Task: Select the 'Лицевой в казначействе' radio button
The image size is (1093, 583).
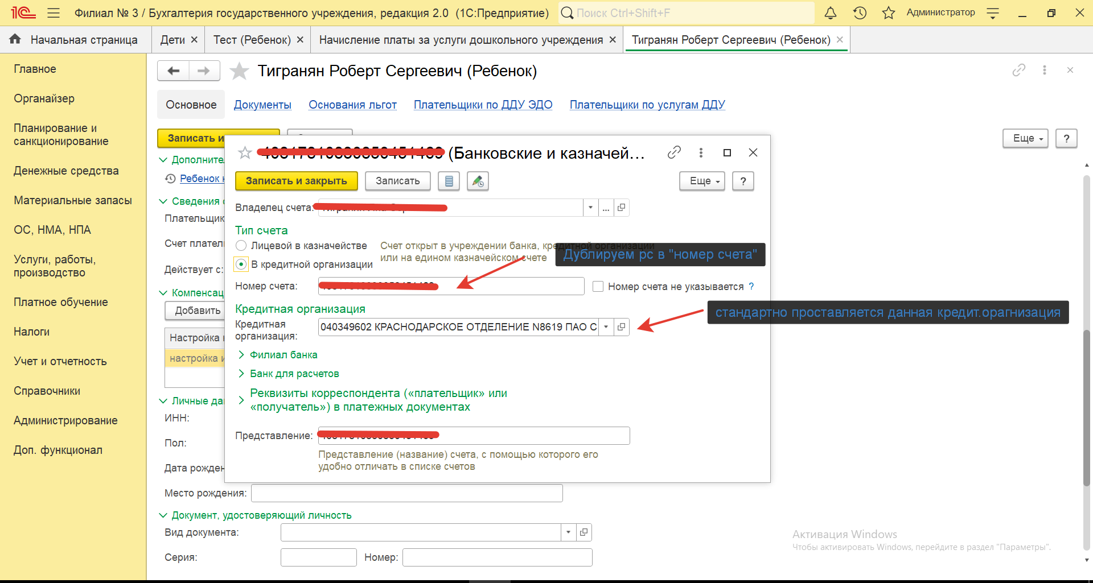Action: [241, 246]
